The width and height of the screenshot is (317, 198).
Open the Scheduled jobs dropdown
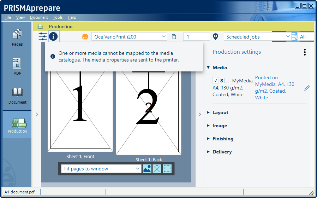pyautogui.click(x=257, y=37)
